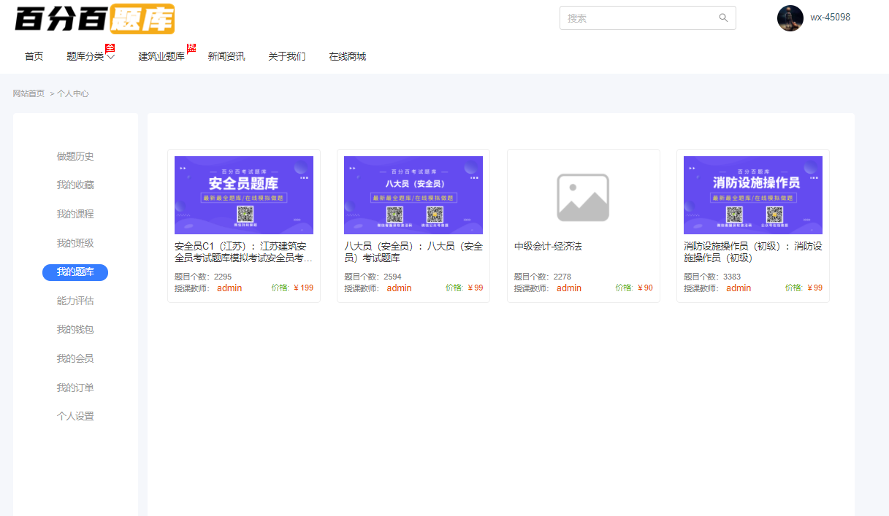The width and height of the screenshot is (889, 516).
Task: Click admin teacher name on 中级会计-经济法 card
Action: coord(569,288)
